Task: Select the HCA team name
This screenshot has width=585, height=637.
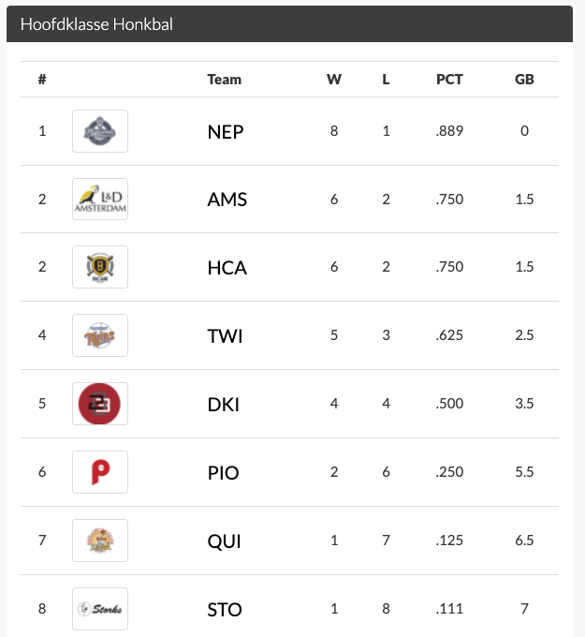Action: click(x=227, y=268)
